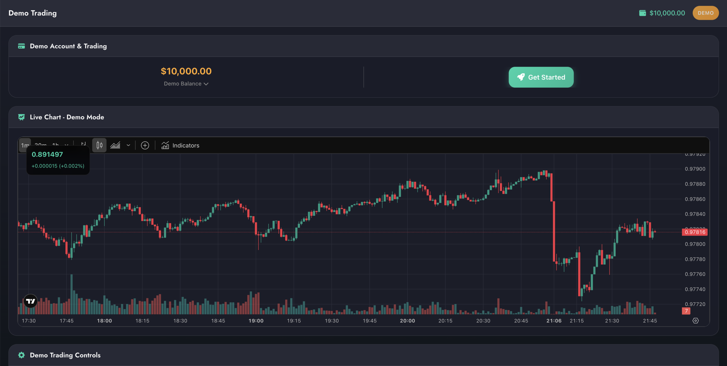Toggle the 1m timeframe on
The height and width of the screenshot is (366, 727).
(x=24, y=145)
